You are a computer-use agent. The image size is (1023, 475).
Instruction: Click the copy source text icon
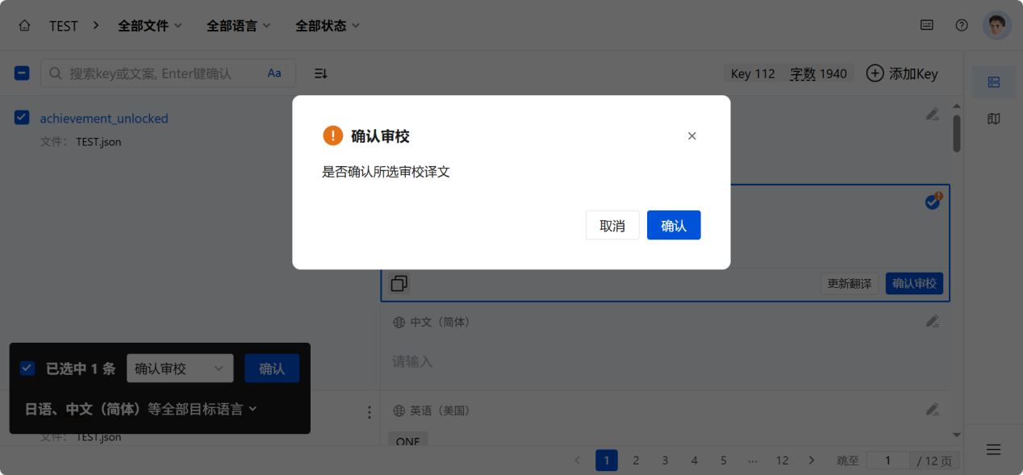pos(399,284)
